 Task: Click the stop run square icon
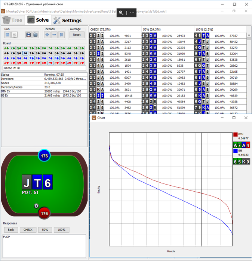click(7, 35)
